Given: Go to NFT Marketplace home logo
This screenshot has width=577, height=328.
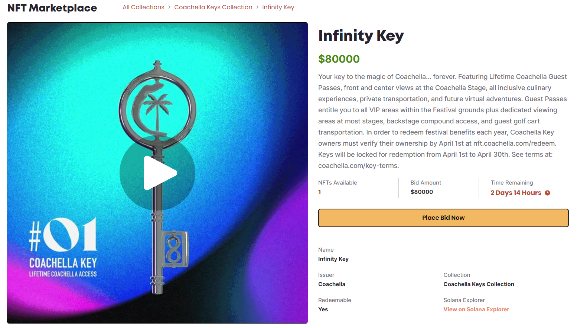Looking at the screenshot, I should click(x=52, y=8).
